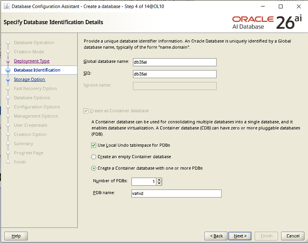Toggle Create as Container database checkbox
308x243 pixels.
86,111
